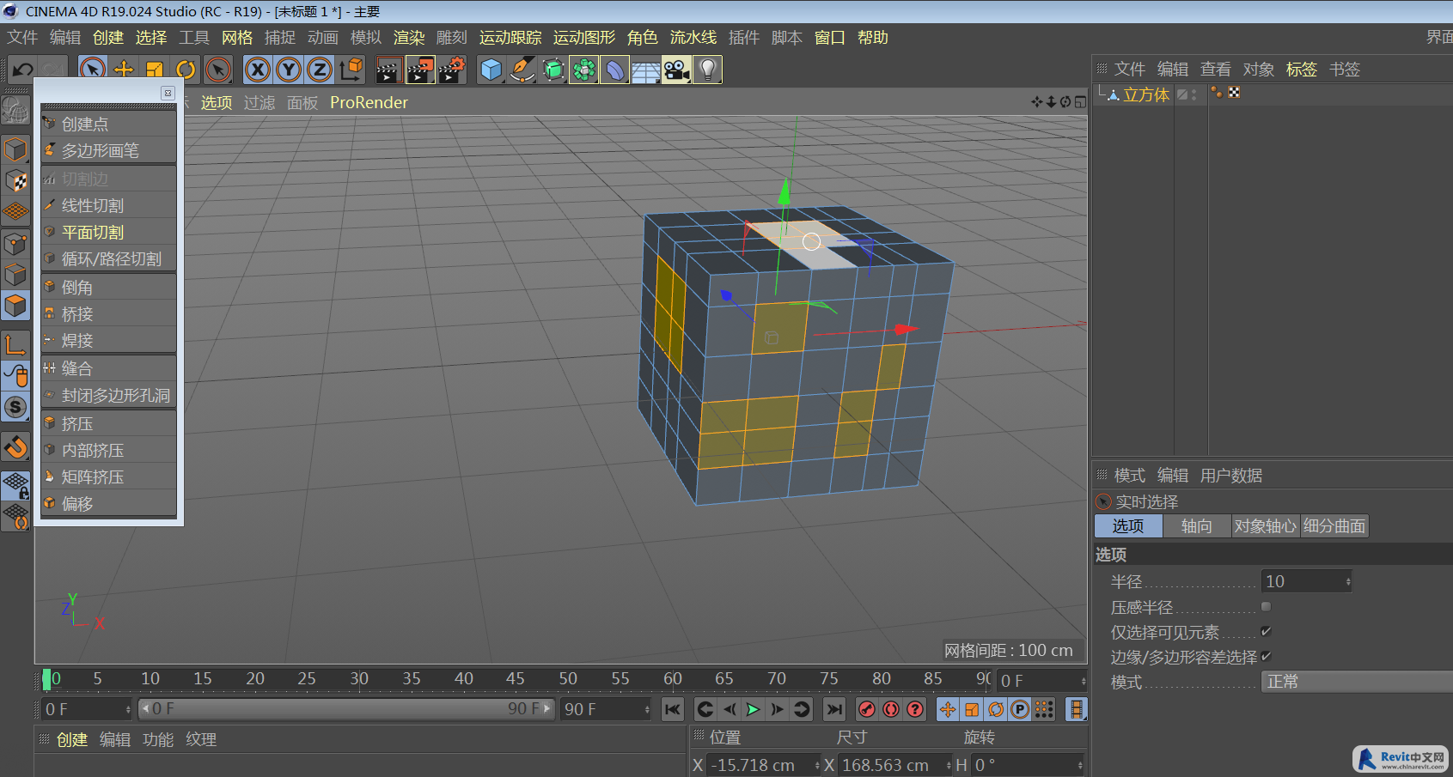Select 立方体 object in Object Manager
Image resolution: width=1453 pixels, height=777 pixels.
tap(1146, 95)
